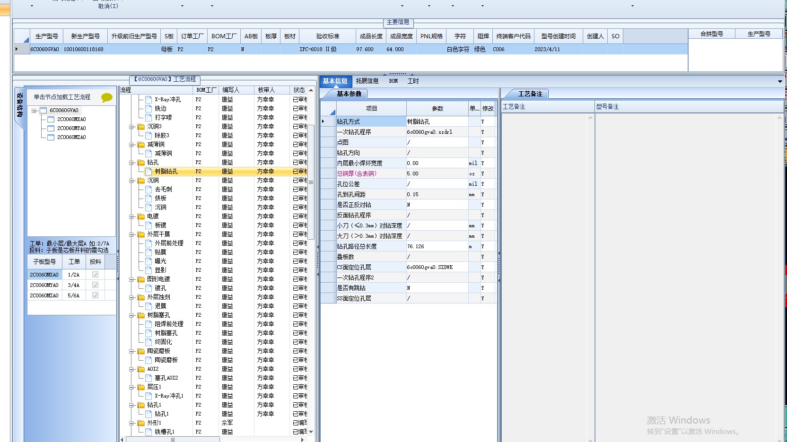The image size is (787, 442).
Task: Click document icon of 除胶3 step
Action: point(149,136)
